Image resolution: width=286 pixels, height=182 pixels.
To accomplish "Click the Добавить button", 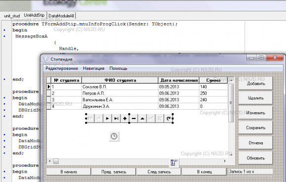I will click(256, 84).
